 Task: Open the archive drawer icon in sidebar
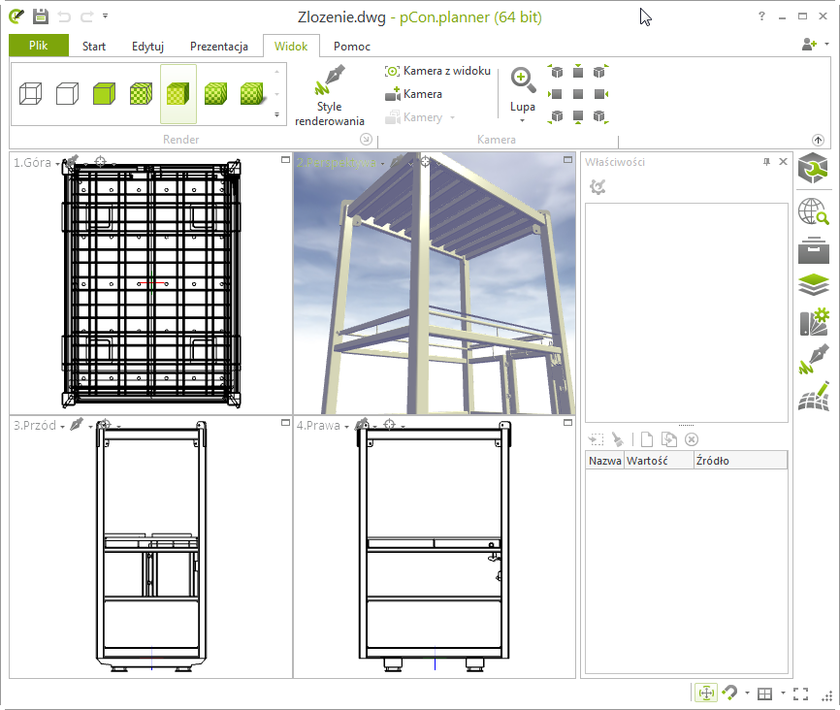pyautogui.click(x=813, y=248)
